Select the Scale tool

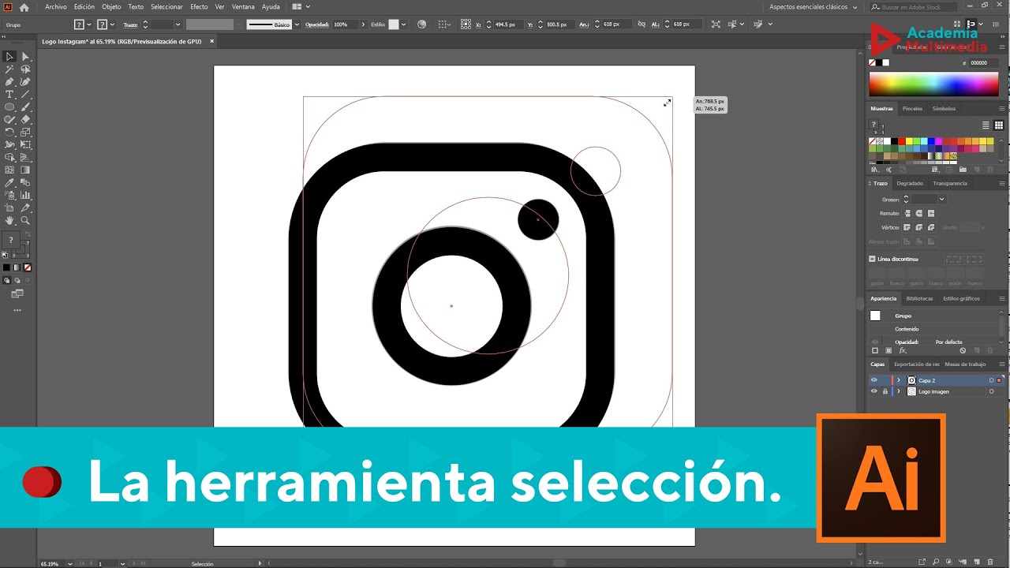click(x=25, y=133)
